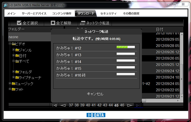The image size is (191, 122).
Task: Select the ライブチューナ folder icon
Action: [17, 77]
